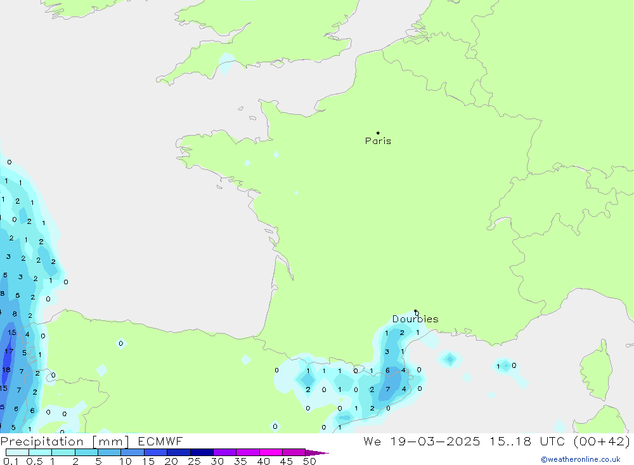Click the '25' legend scale label
This screenshot has height=465, width=634.
point(194,461)
